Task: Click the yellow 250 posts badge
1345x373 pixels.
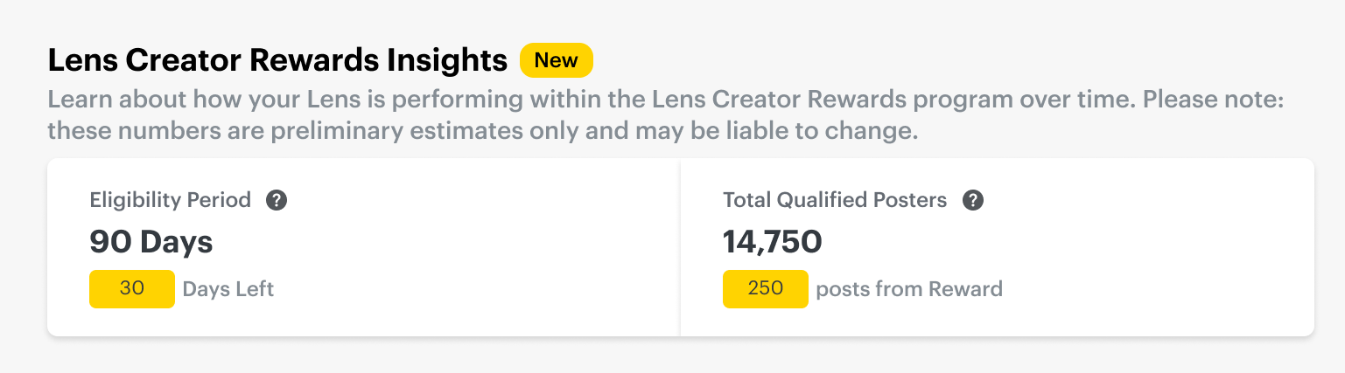Action: click(765, 289)
